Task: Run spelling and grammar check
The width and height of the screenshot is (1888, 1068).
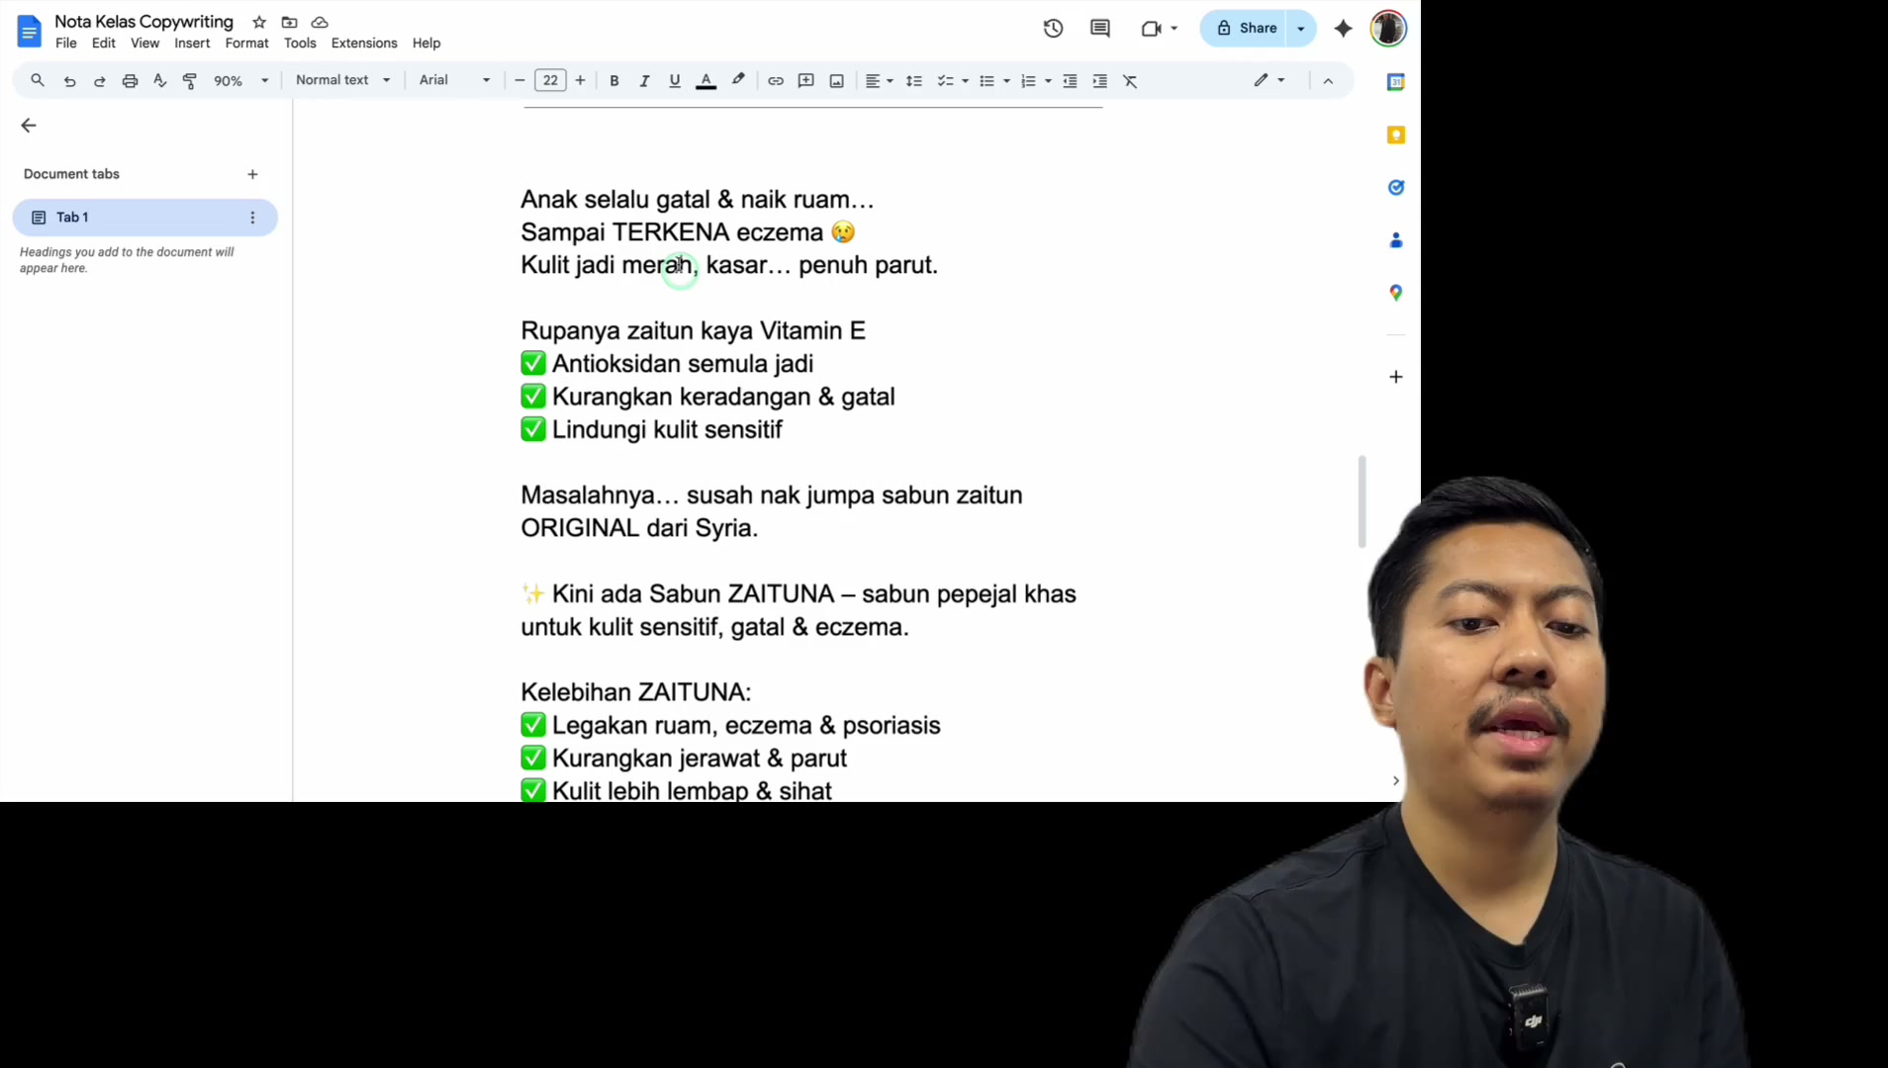Action: (159, 81)
